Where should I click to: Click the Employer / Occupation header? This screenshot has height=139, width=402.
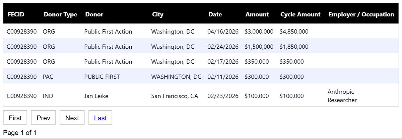361,14
